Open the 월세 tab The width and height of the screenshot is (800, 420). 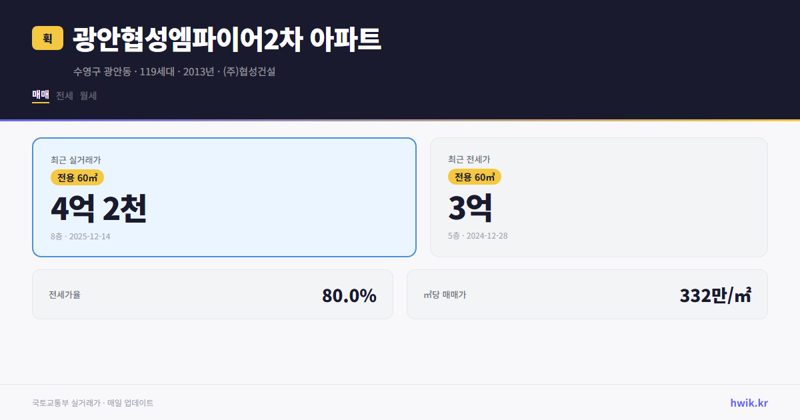(88, 95)
